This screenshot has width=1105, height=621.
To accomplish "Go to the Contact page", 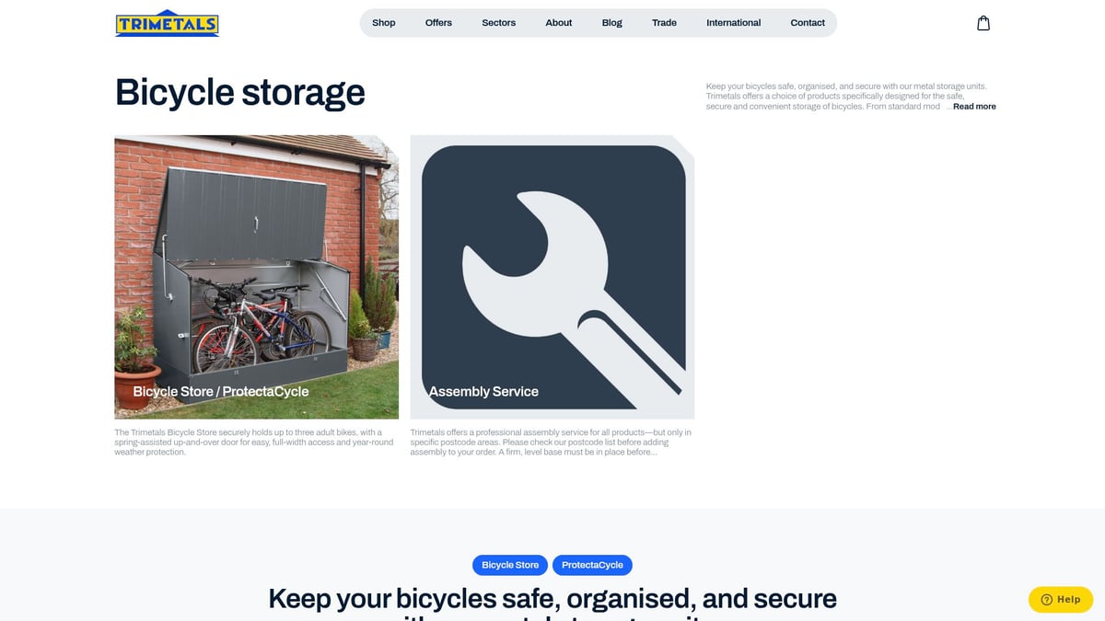I will [808, 23].
